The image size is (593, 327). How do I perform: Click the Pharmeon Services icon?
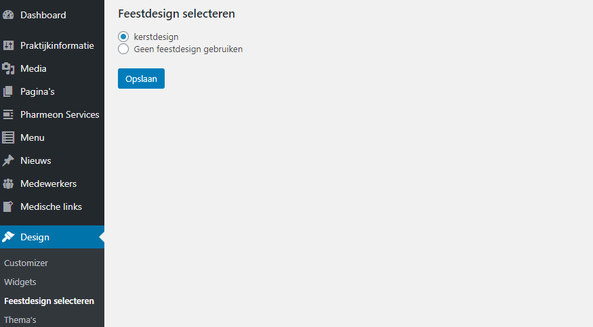[8, 114]
